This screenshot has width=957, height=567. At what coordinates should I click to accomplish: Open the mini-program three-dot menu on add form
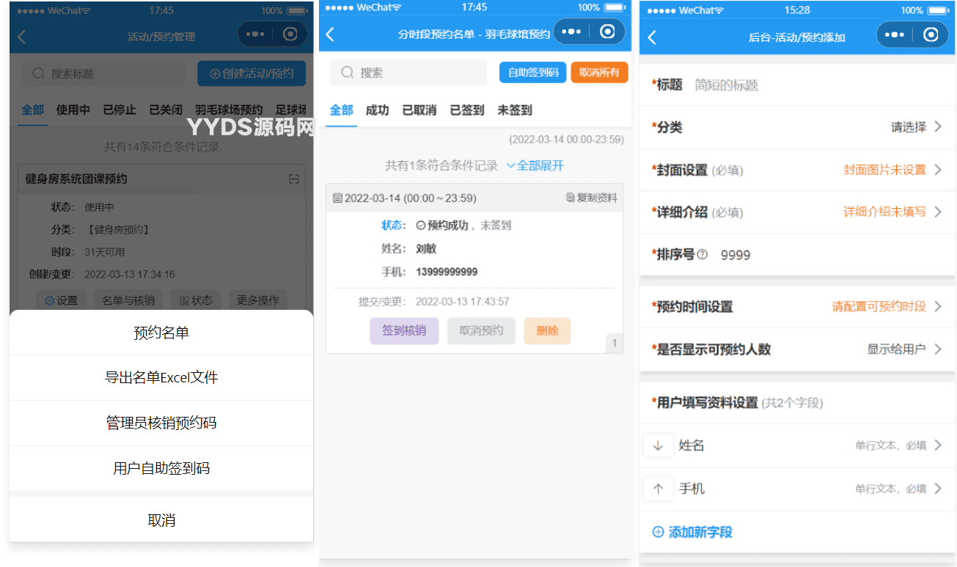point(894,34)
